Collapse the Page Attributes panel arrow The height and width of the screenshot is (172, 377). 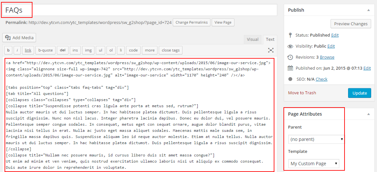(x=368, y=114)
